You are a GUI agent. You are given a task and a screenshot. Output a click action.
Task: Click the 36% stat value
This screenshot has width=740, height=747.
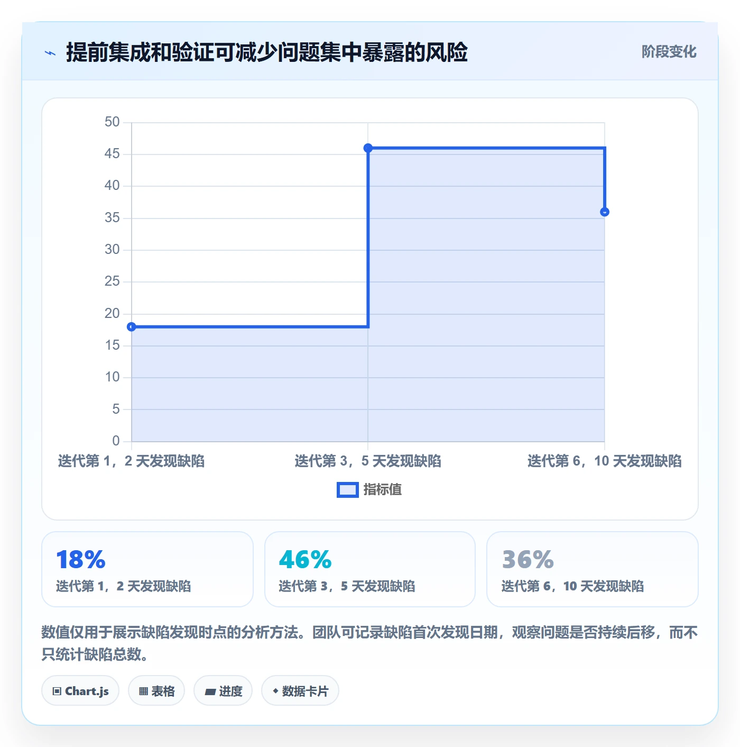528,560
